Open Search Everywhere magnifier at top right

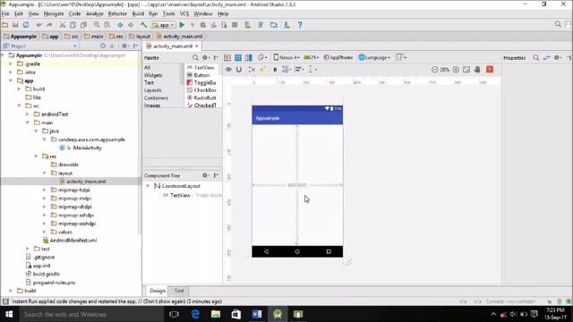tap(558, 24)
